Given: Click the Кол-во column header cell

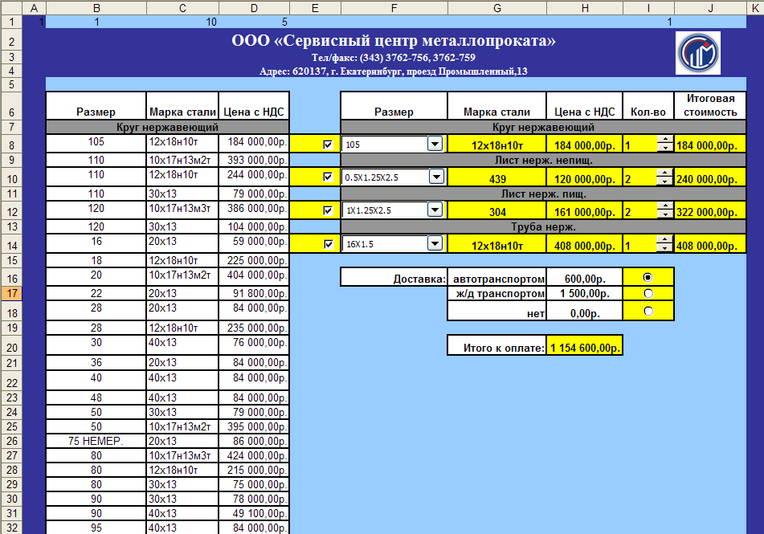Looking at the screenshot, I should coord(648,105).
